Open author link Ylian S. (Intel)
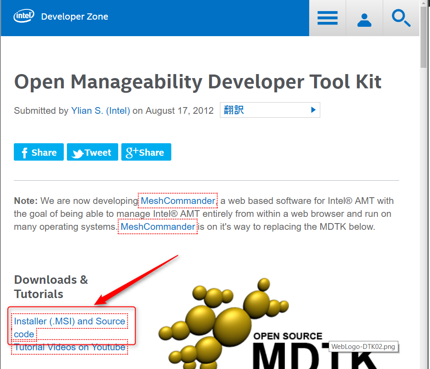This screenshot has height=369, width=430. 100,111
